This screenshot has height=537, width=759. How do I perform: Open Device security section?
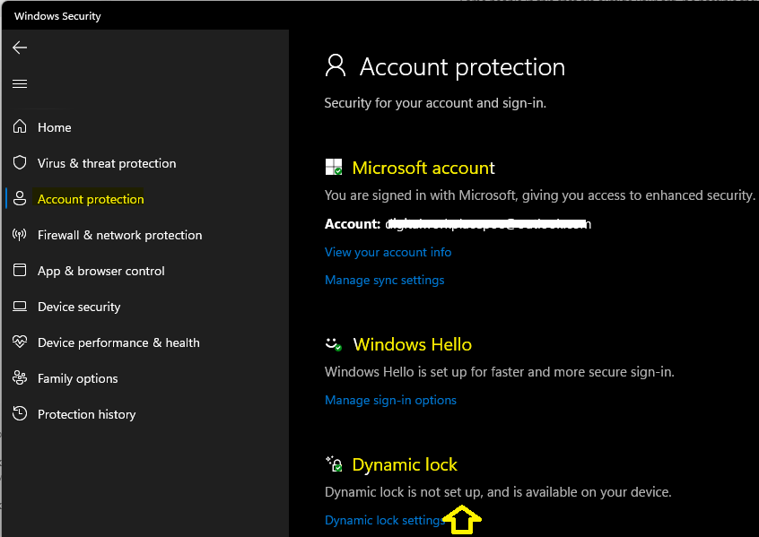click(x=79, y=307)
